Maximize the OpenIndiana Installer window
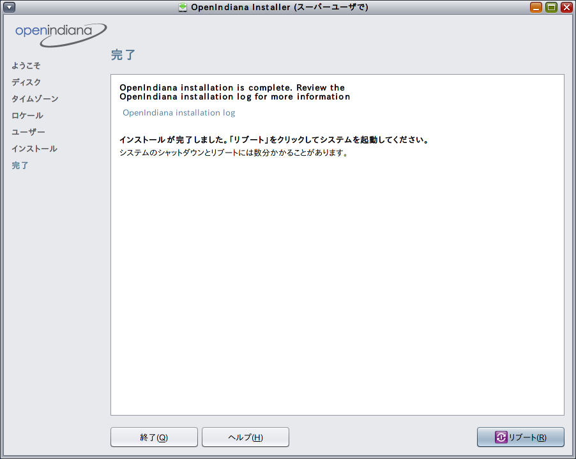The height and width of the screenshot is (459, 576). click(551, 7)
